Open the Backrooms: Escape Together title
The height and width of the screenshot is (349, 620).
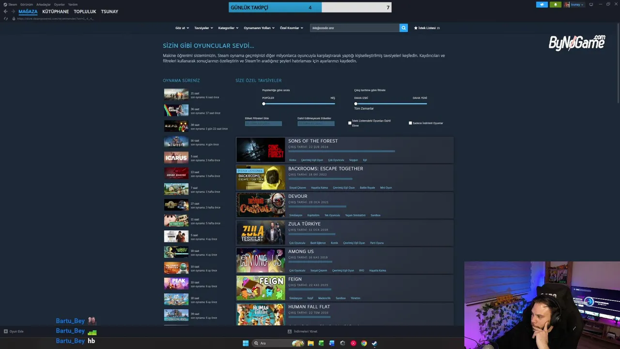coord(325,169)
